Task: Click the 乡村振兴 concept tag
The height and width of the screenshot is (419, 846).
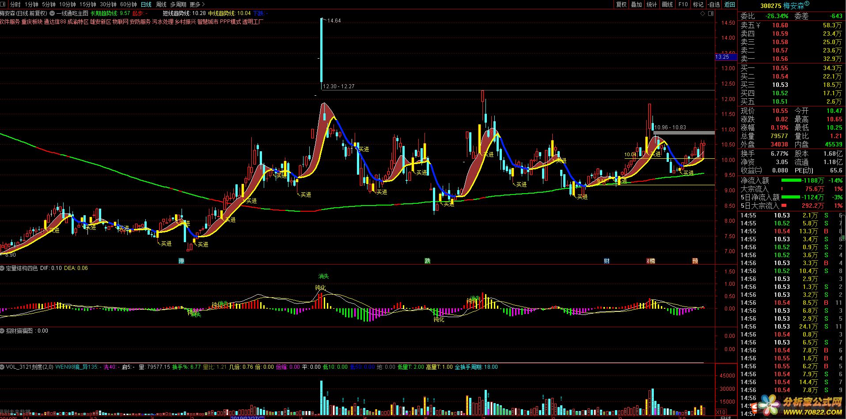Action: pyautogui.click(x=185, y=21)
